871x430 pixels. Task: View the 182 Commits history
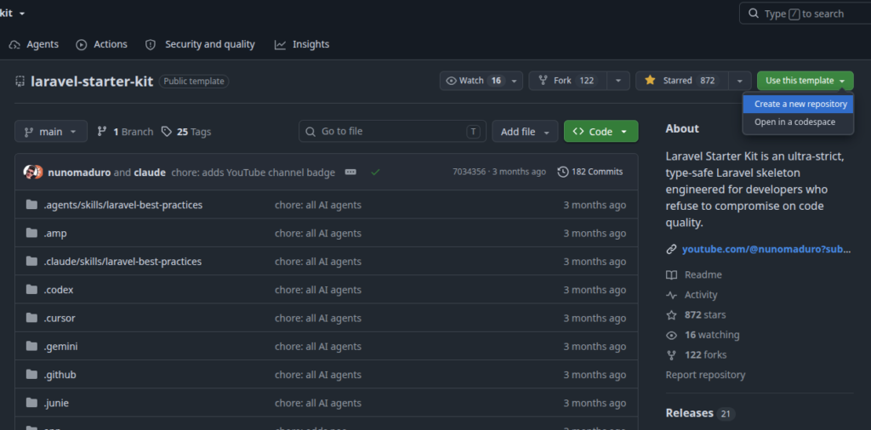pyautogui.click(x=590, y=172)
